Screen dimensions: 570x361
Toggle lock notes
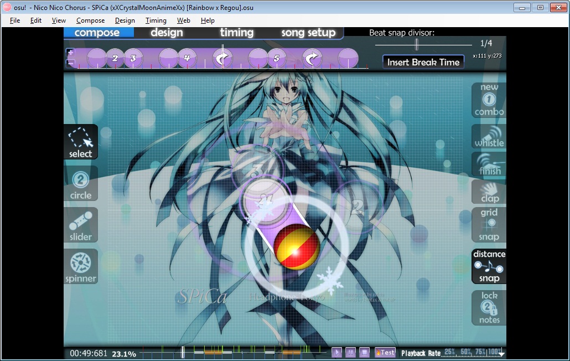click(x=489, y=308)
